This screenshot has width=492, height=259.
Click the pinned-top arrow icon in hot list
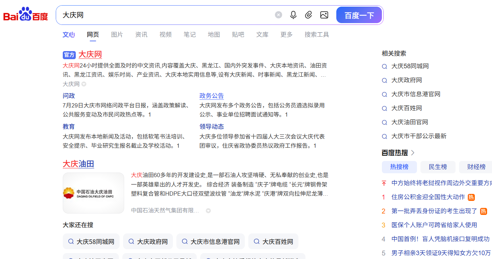[x=384, y=183]
